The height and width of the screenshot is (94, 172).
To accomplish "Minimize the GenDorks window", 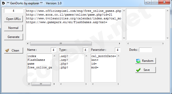I will pos(148,2).
